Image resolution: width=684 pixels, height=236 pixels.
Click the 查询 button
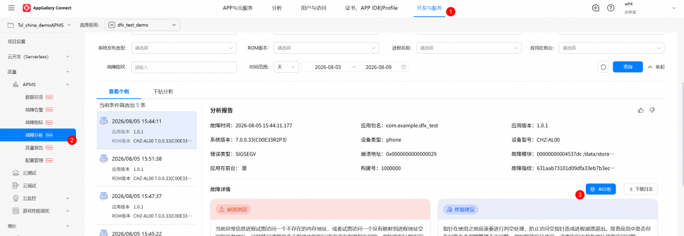(628, 67)
